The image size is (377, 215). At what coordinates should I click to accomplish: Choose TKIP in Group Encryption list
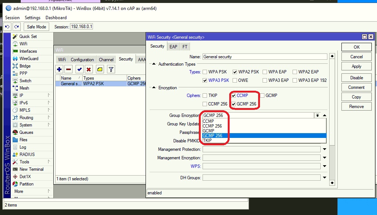[264, 140]
